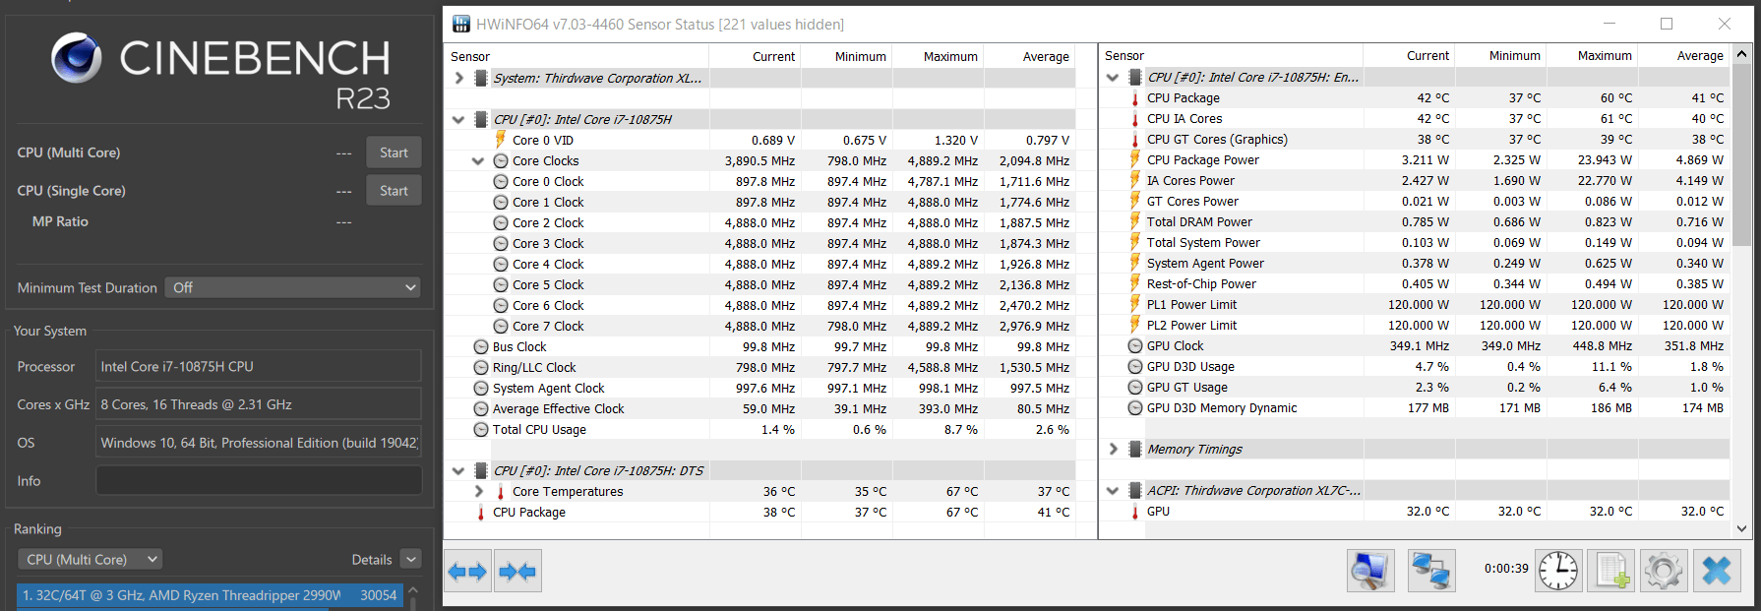The image size is (1761, 611).
Task: Click the chip icon beside Memory Timings
Action: pos(1135,450)
